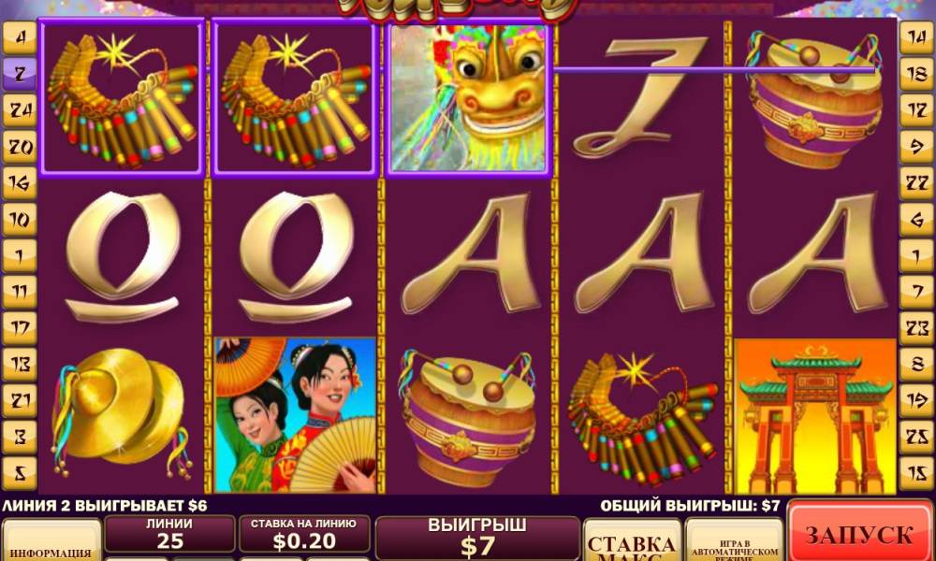This screenshot has height=561, width=936.
Task: Click the ЛИНИИ 25 lines selector
Action: [169, 534]
